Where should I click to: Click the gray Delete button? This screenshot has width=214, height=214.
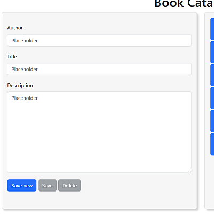(x=70, y=186)
